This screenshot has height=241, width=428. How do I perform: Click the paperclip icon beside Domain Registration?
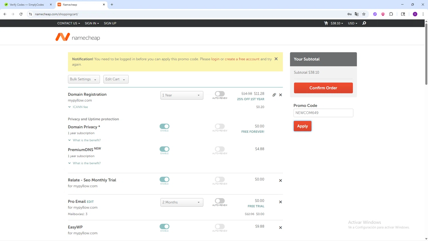[274, 95]
